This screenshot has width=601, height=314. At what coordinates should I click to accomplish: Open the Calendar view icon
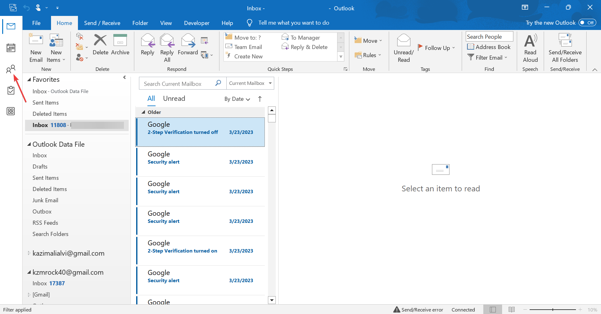coord(11,47)
